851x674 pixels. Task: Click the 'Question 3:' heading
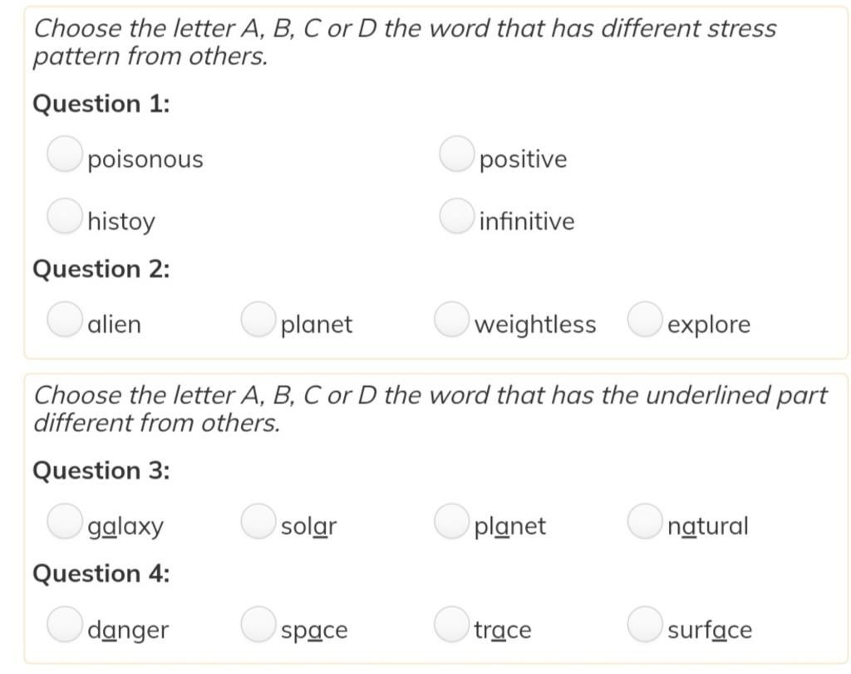[x=101, y=470]
